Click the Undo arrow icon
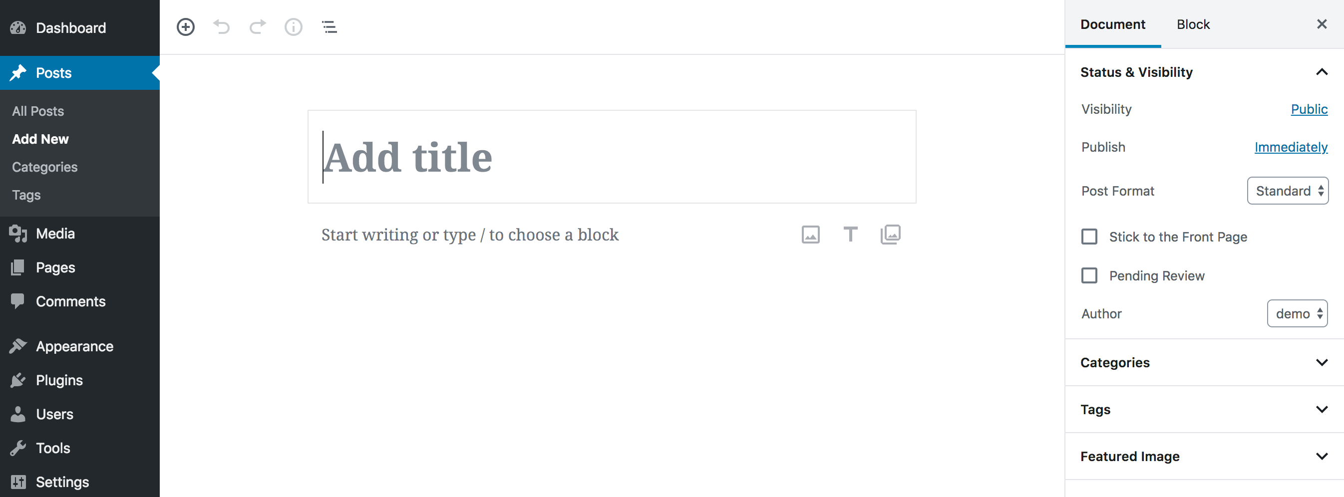The width and height of the screenshot is (1344, 497). pos(222,26)
